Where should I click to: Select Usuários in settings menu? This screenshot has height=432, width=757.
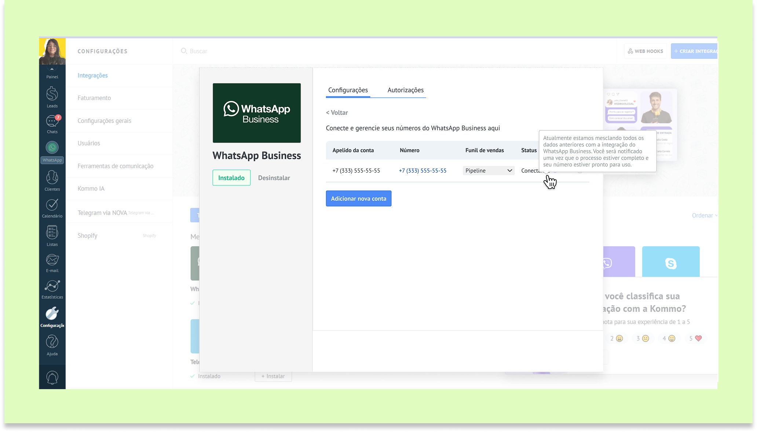[x=89, y=143]
